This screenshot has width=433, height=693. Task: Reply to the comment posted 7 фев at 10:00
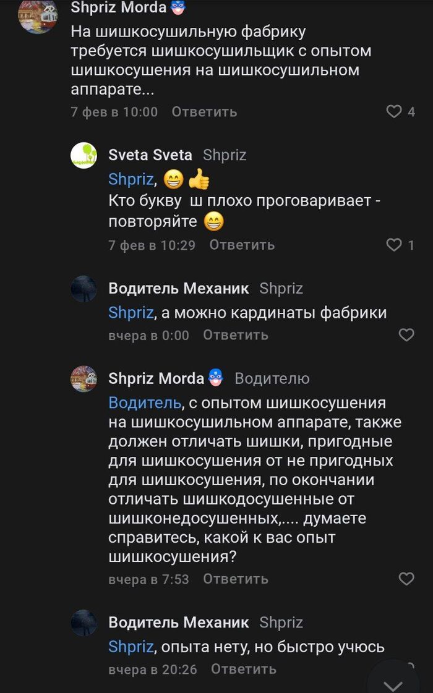pos(204,112)
